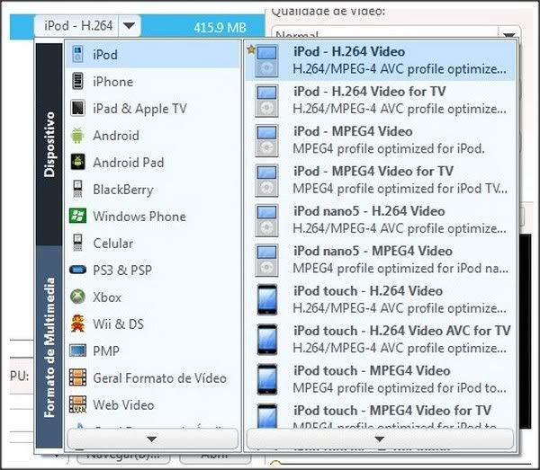Select the Web Video category
Screen dimensions: 540x470
click(153, 404)
